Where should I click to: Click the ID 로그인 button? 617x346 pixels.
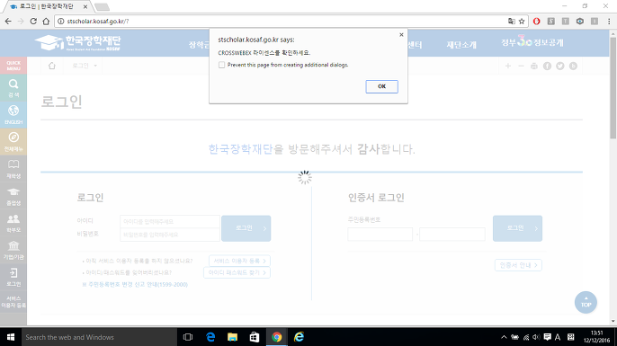click(x=246, y=228)
